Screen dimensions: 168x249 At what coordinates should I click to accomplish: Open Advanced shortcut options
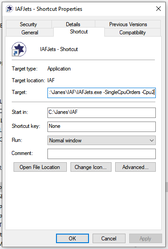135,167
